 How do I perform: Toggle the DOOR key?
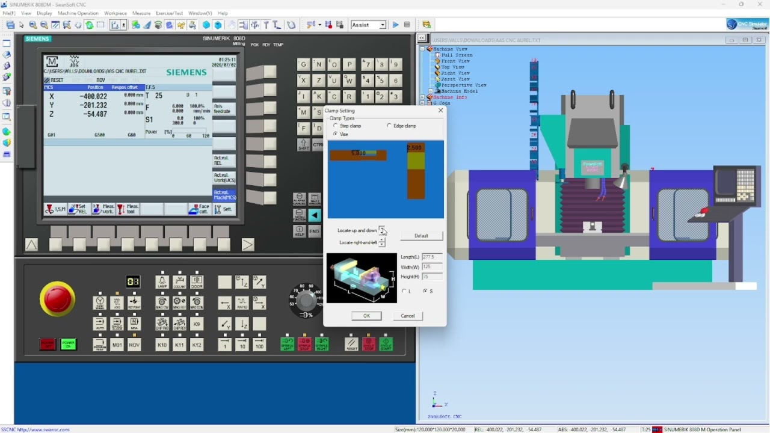197,281
